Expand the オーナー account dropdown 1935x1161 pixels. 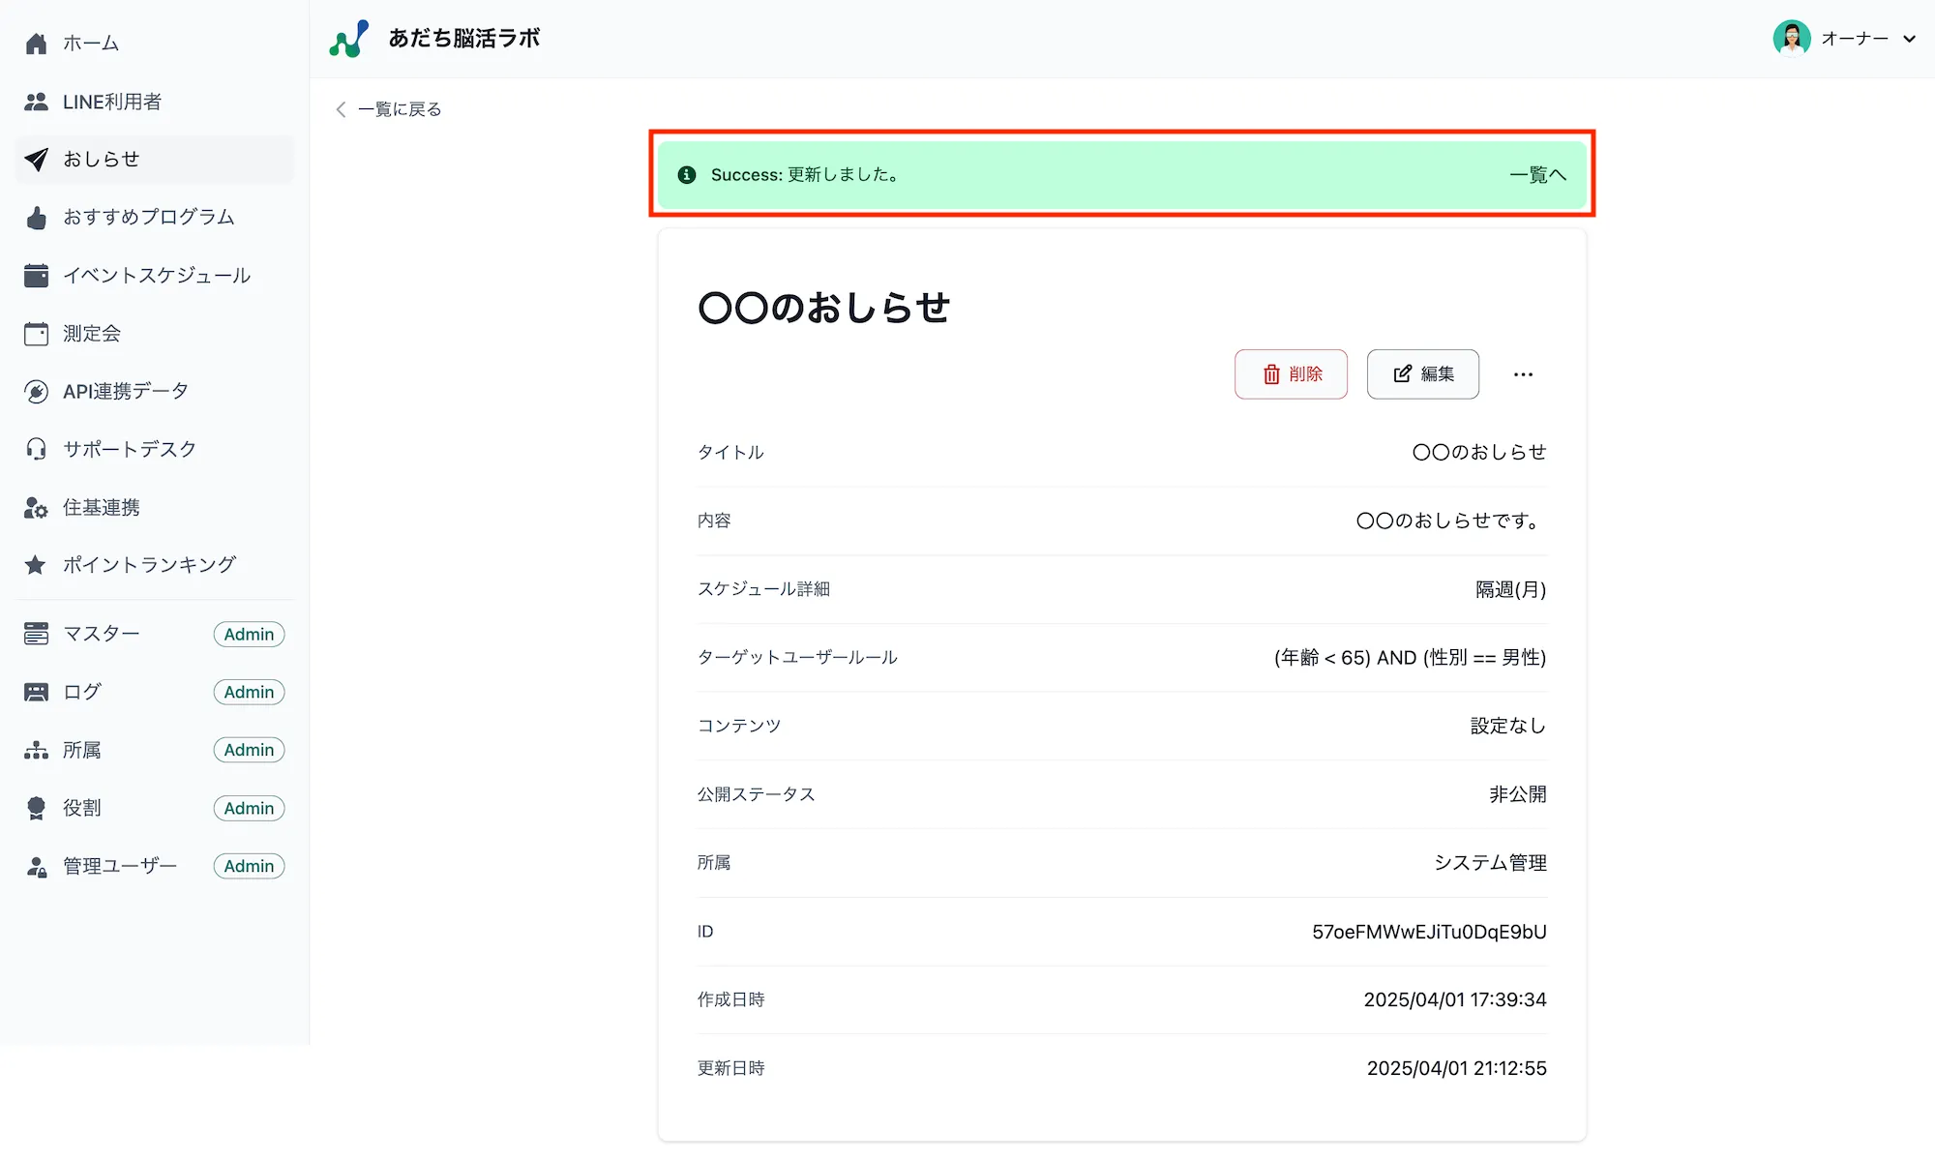[x=1909, y=39]
